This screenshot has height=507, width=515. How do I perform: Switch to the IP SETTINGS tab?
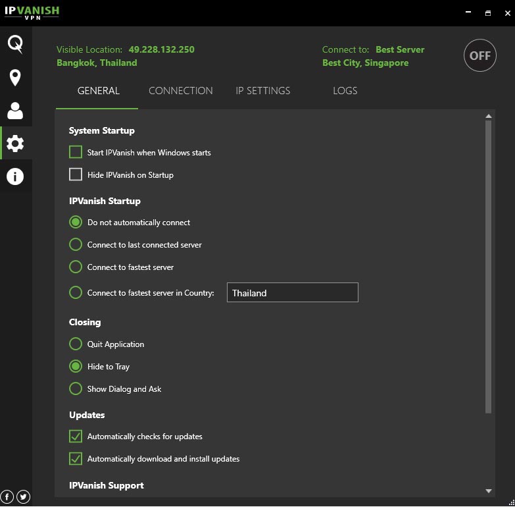click(x=262, y=91)
